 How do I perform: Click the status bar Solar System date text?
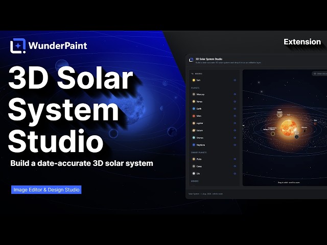pyautogui.click(x=205, y=194)
